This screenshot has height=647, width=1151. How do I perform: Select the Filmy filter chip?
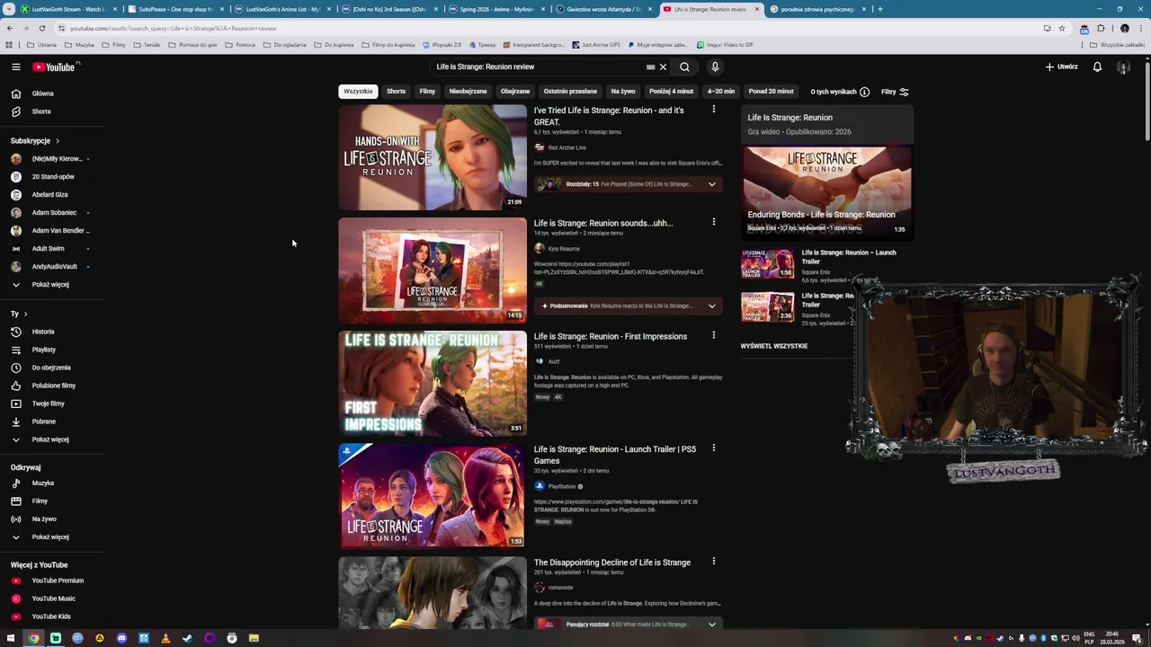coord(427,91)
